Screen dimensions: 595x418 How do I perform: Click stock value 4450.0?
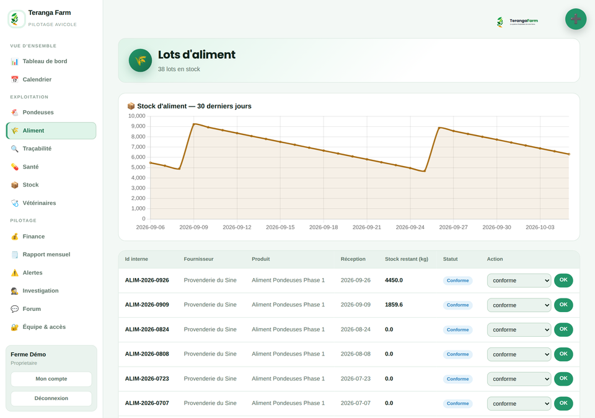(x=394, y=281)
